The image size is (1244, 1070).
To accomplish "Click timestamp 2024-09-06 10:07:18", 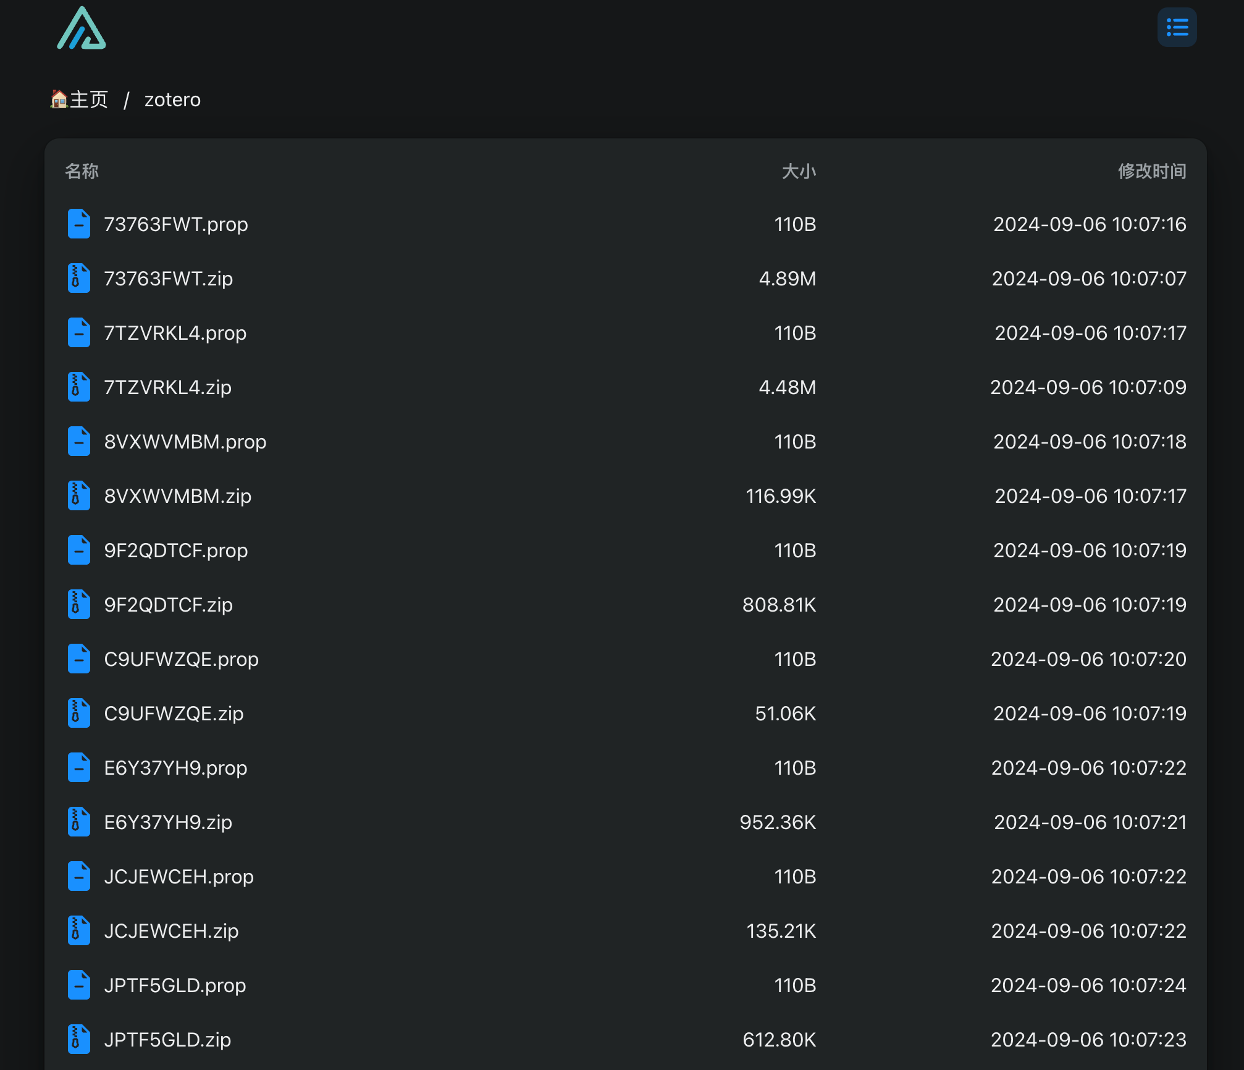I will pyautogui.click(x=1090, y=442).
